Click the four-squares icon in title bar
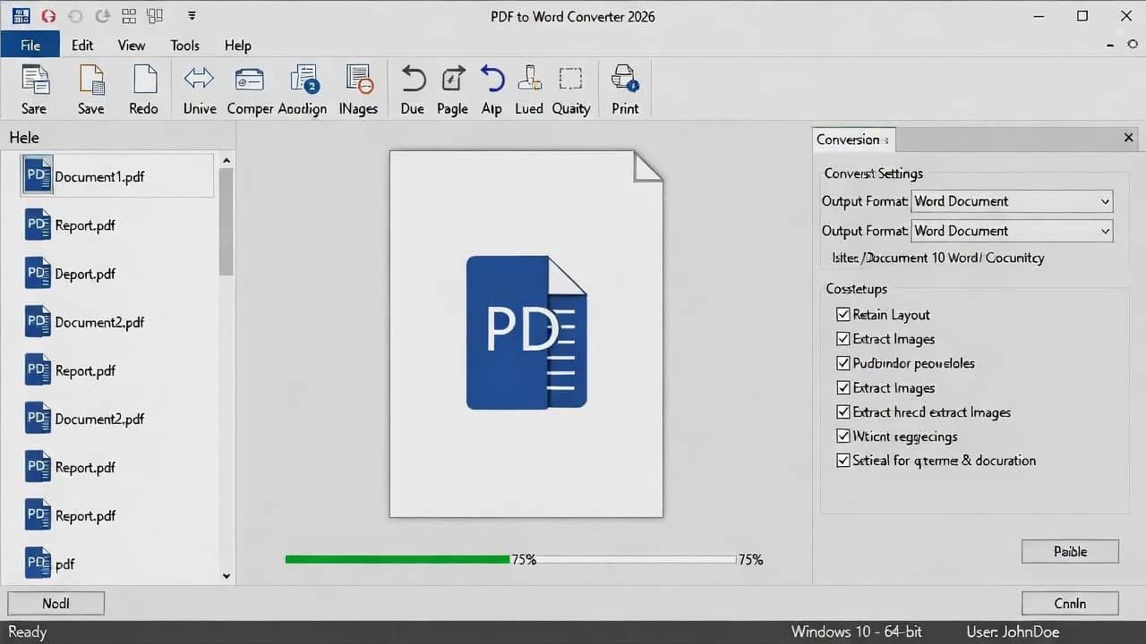The height and width of the screenshot is (644, 1146). point(129,16)
